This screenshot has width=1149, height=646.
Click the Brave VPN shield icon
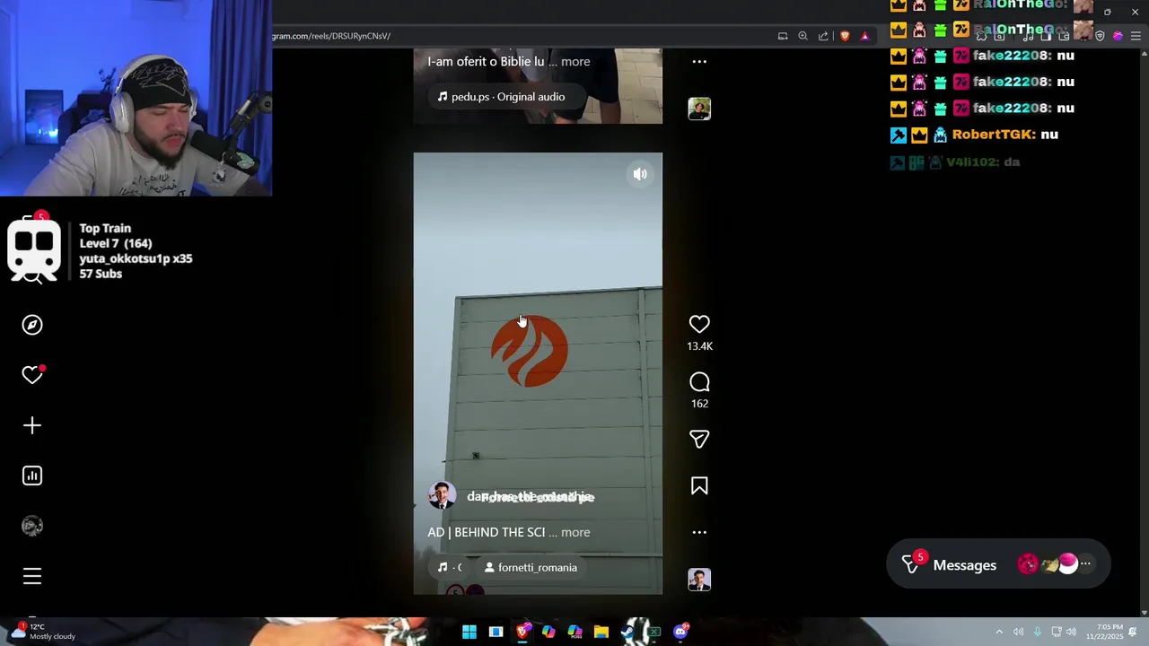pos(1100,36)
